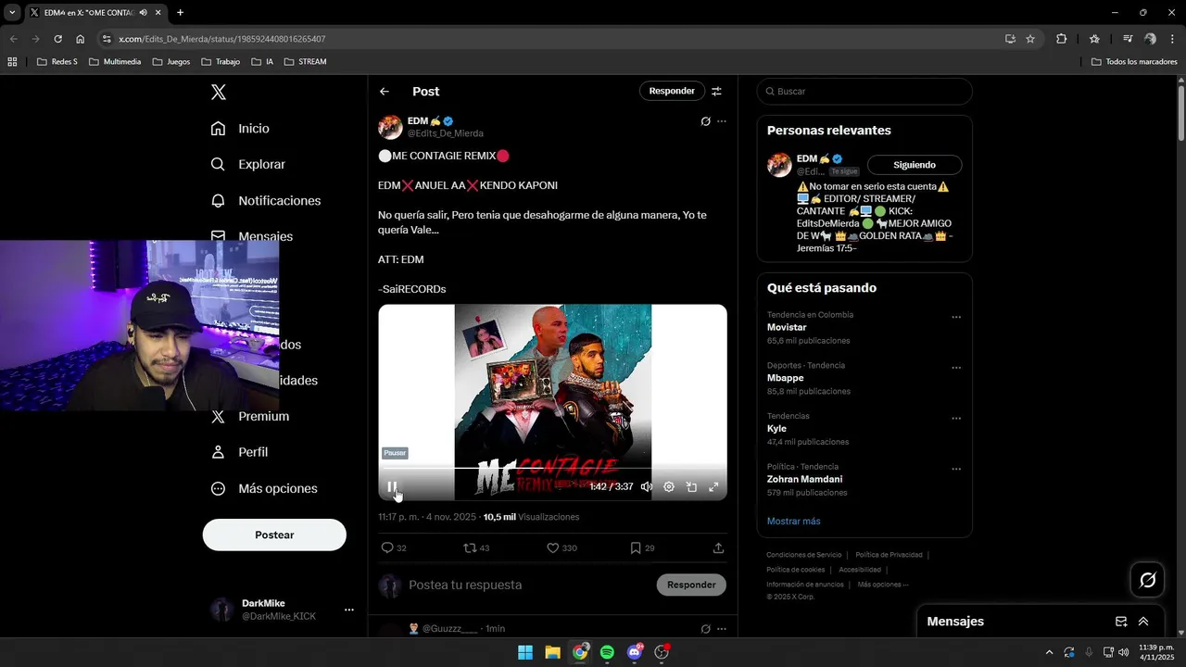Screen dimensions: 1186x667
Task: Open the STREAM bookmarks folder
Action: pyautogui.click(x=306, y=62)
